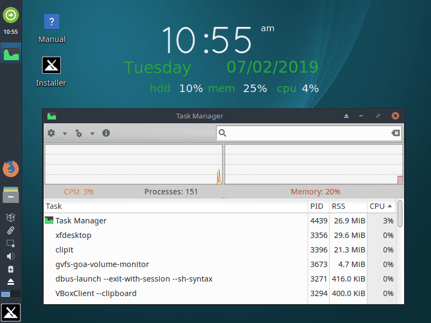Open the clipit paperclip icon in the panel
431x323 pixels.
click(11, 230)
